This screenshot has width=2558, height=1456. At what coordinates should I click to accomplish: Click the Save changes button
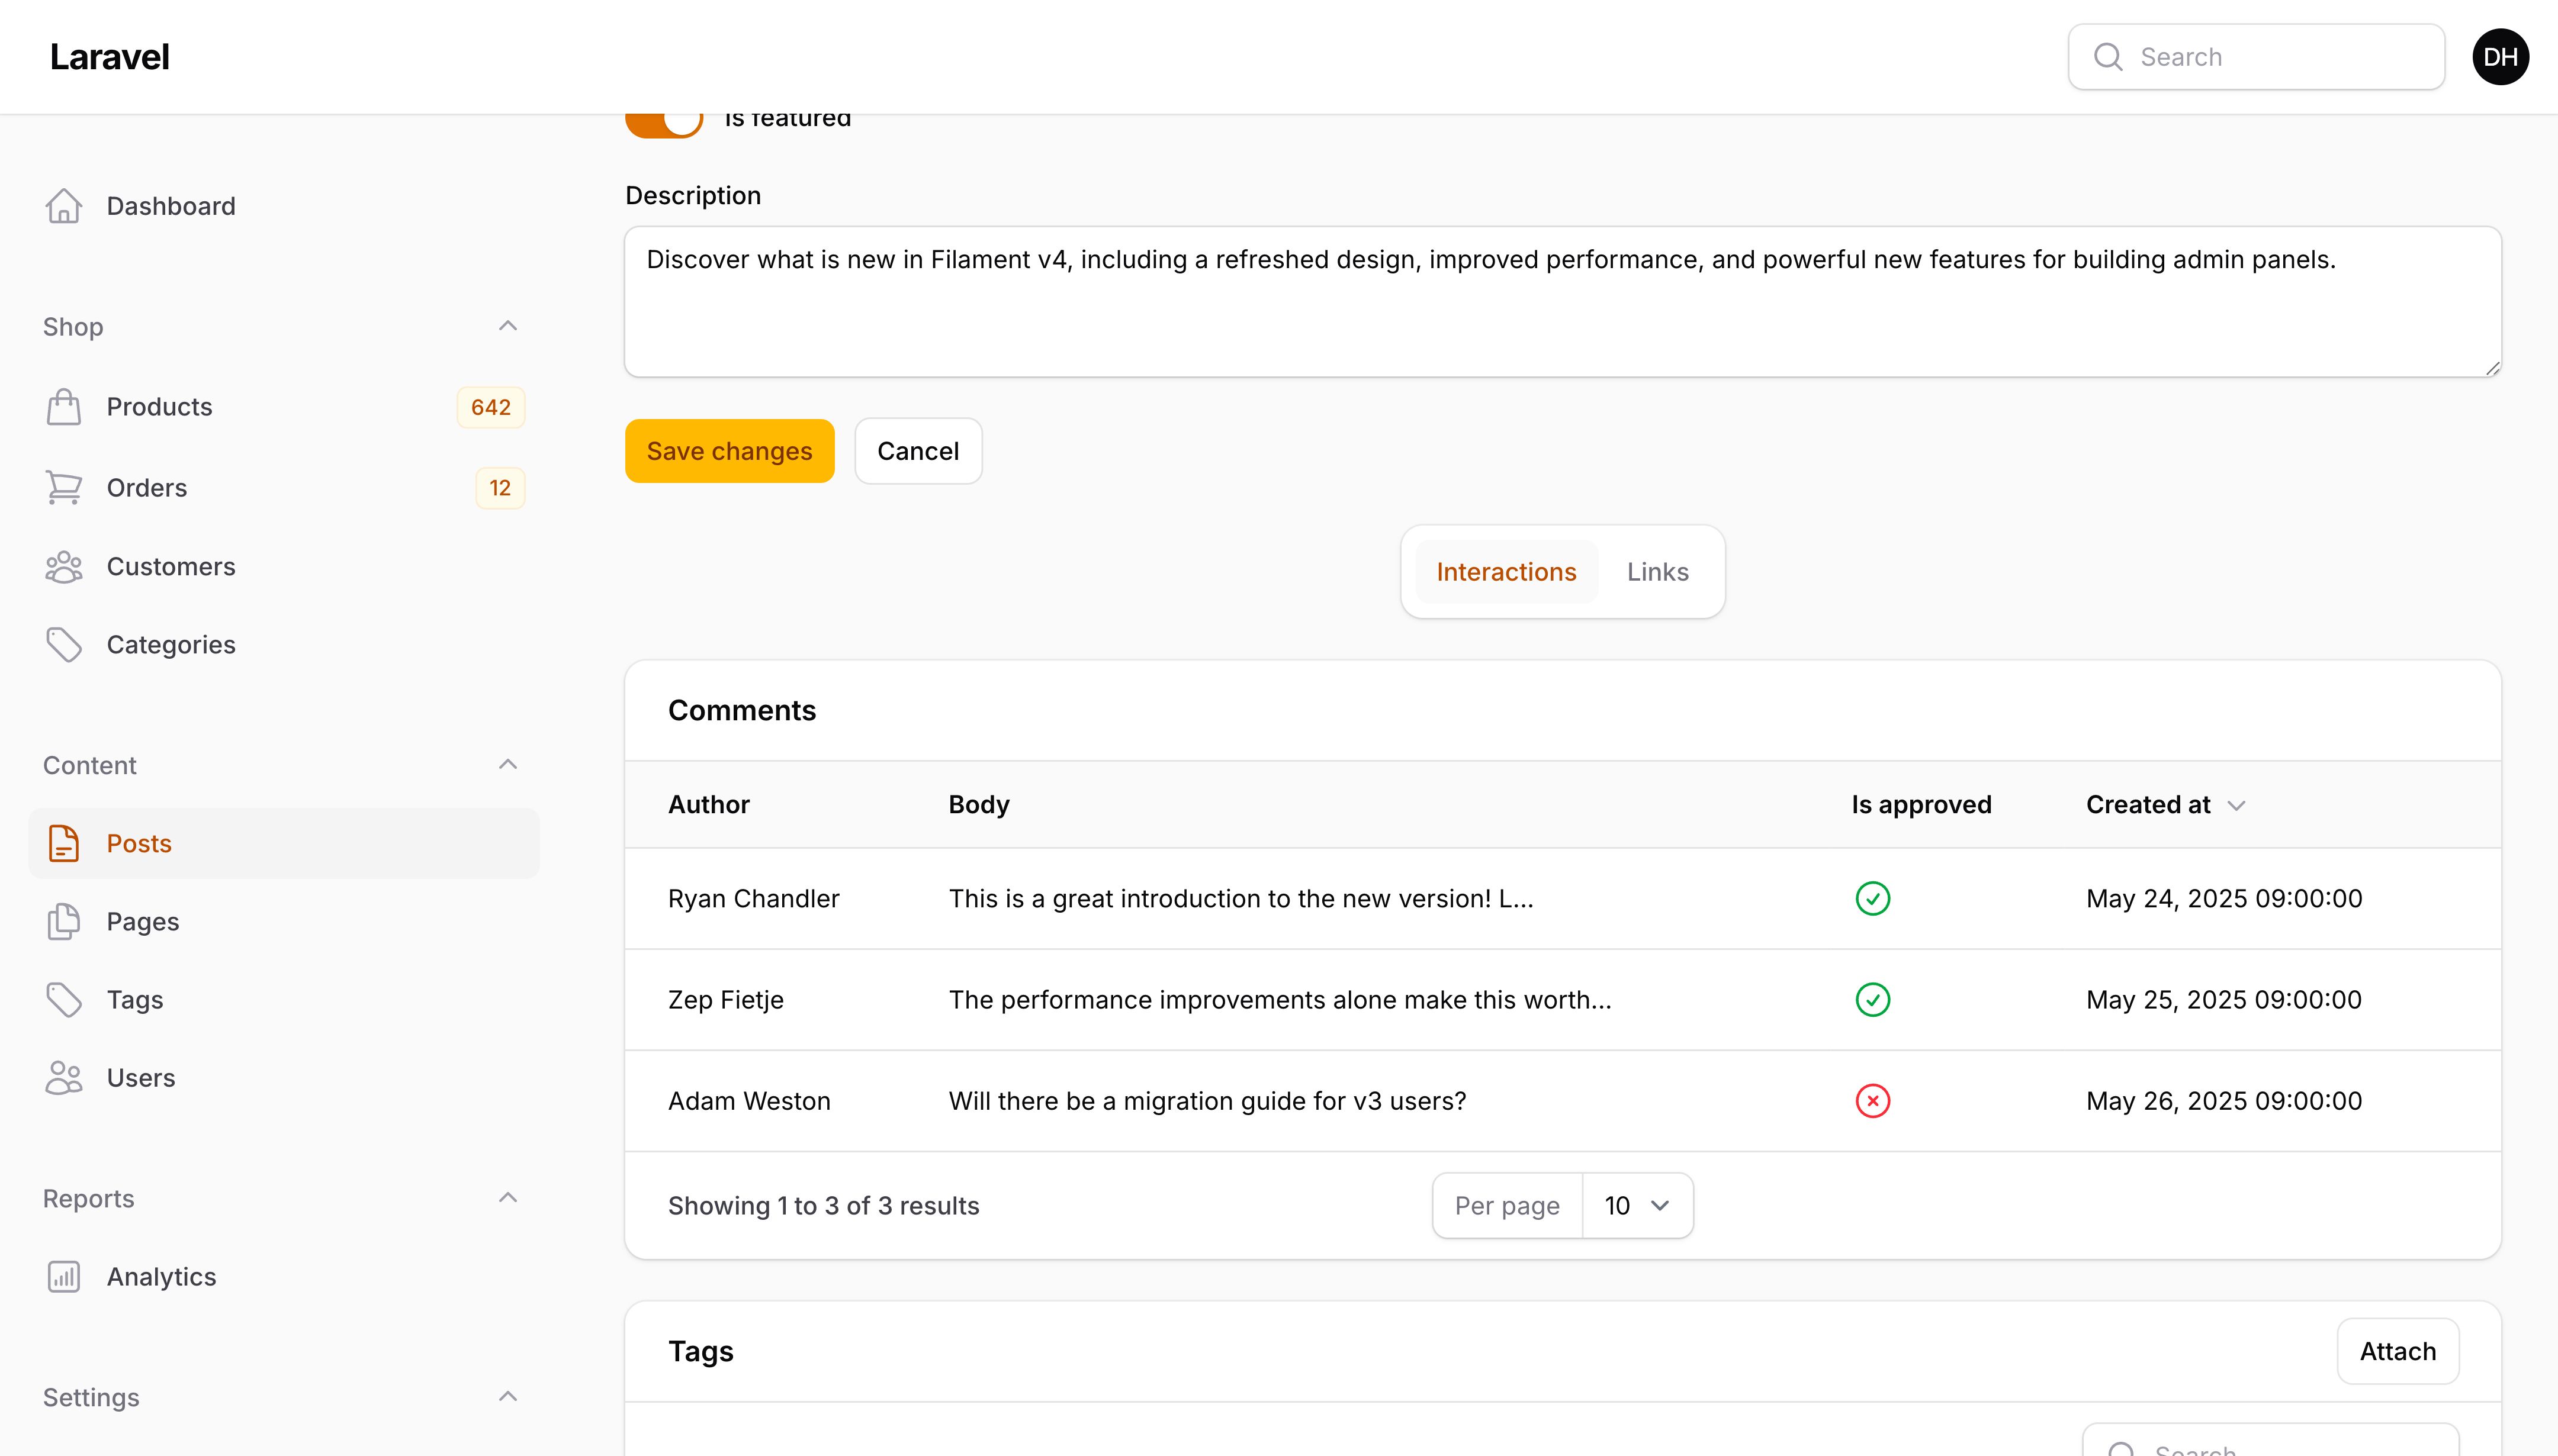[730, 451]
